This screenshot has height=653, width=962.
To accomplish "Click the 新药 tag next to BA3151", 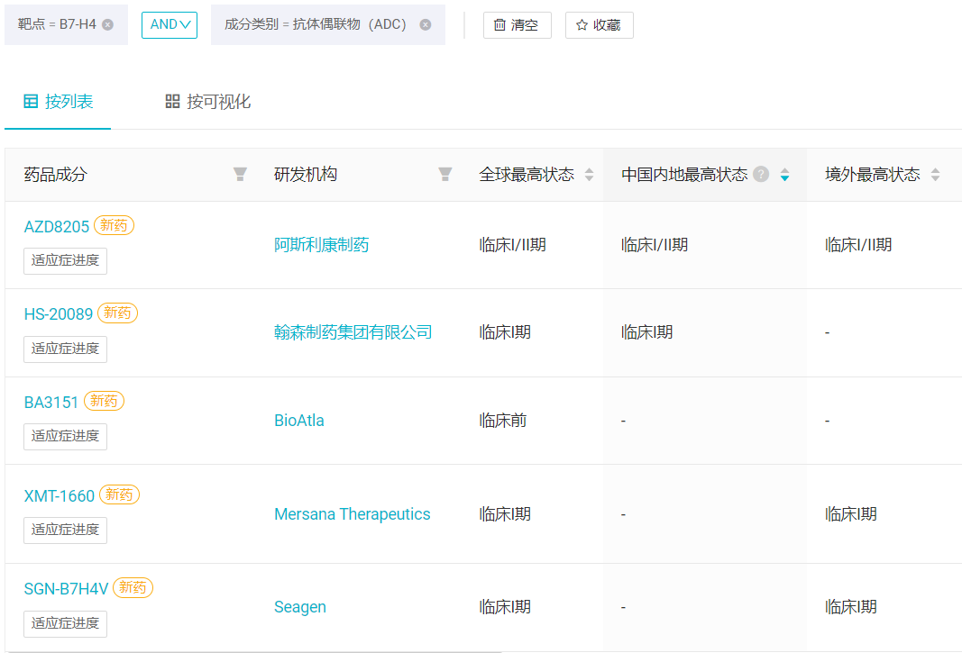I will pyautogui.click(x=104, y=401).
